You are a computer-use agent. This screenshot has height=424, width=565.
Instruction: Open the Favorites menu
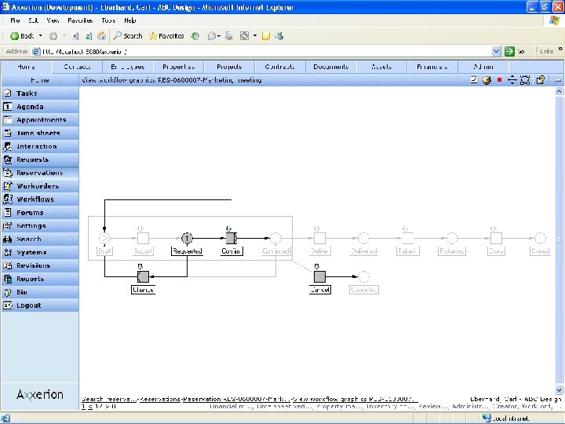click(79, 20)
